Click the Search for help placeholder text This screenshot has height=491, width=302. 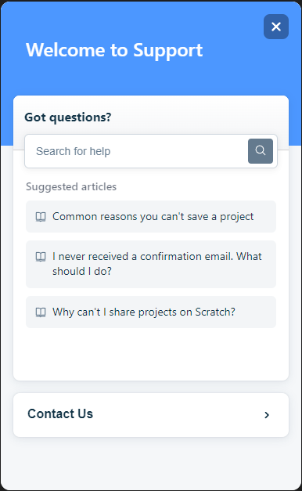[74, 151]
